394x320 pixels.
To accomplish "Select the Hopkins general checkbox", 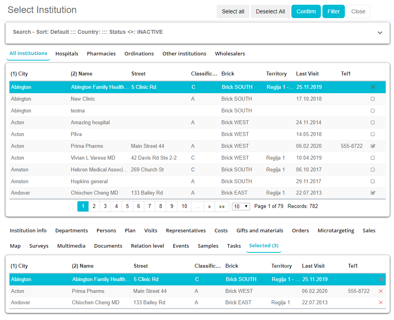I will [x=373, y=182].
